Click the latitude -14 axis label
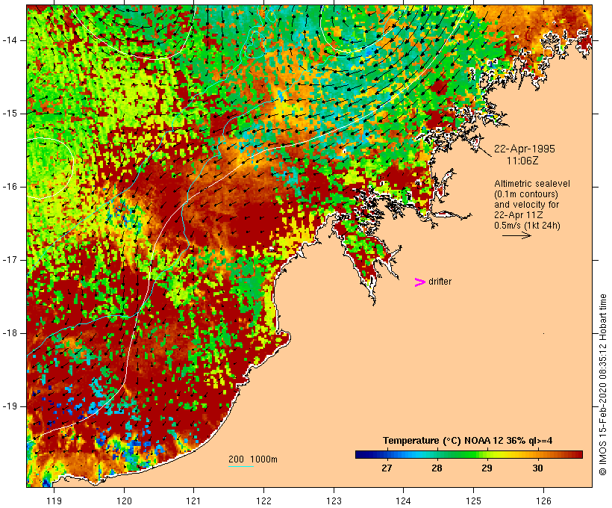612x508 pixels. [x=13, y=40]
